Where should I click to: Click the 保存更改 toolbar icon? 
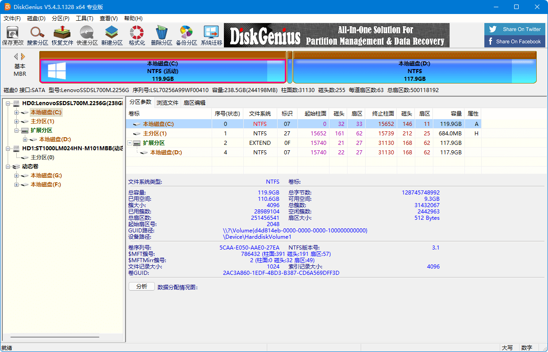pos(13,36)
